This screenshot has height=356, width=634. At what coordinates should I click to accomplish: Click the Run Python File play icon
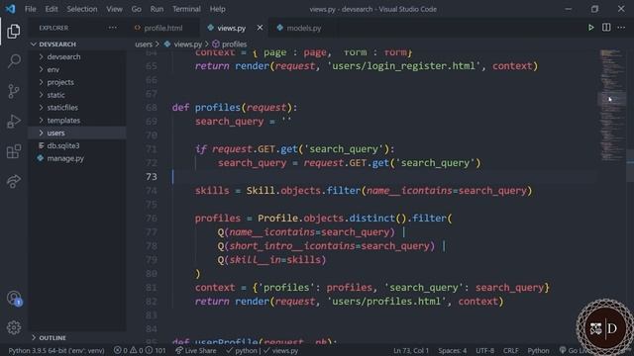coord(590,28)
